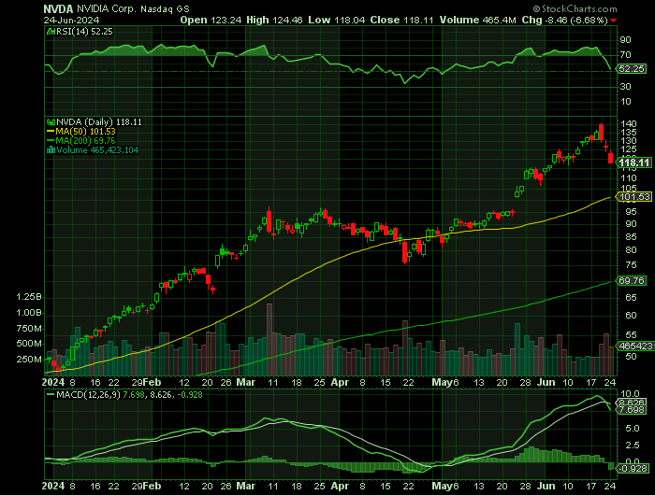Click the 52.25 RSI value tag on the right axis

tap(632, 69)
